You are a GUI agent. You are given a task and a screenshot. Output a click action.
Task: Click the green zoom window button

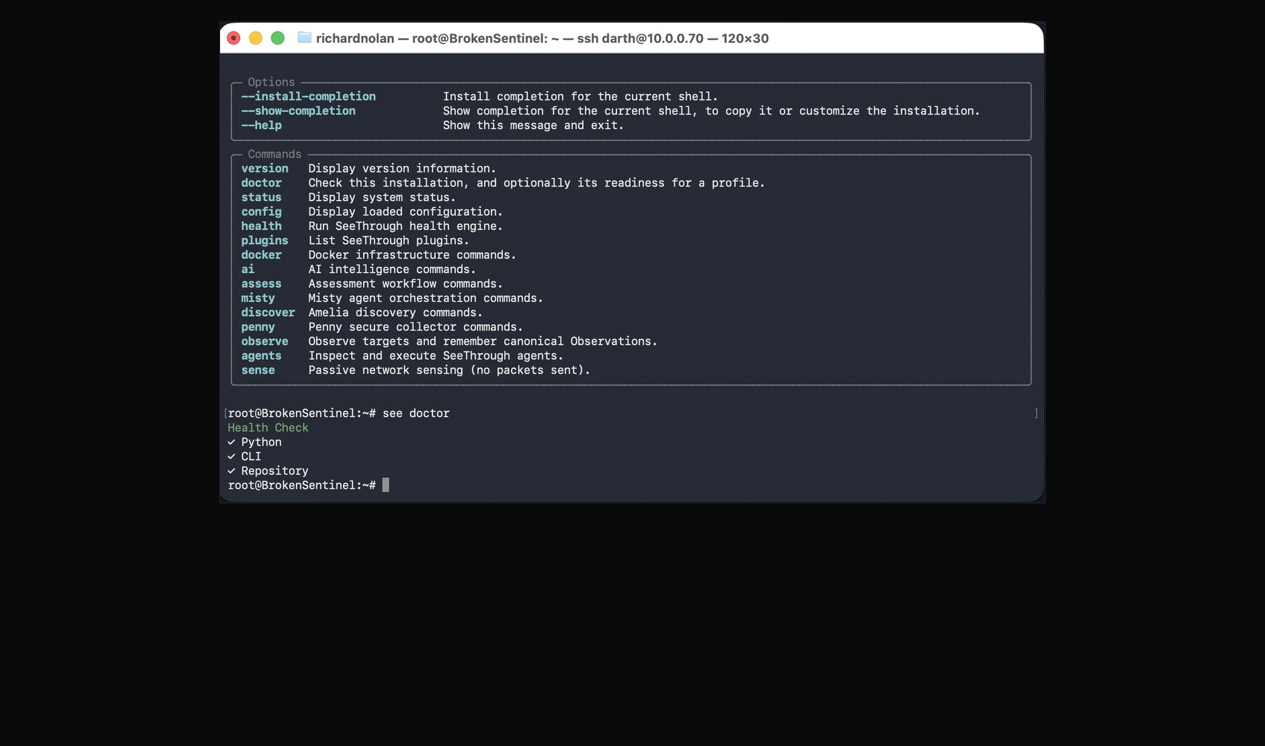click(x=278, y=38)
